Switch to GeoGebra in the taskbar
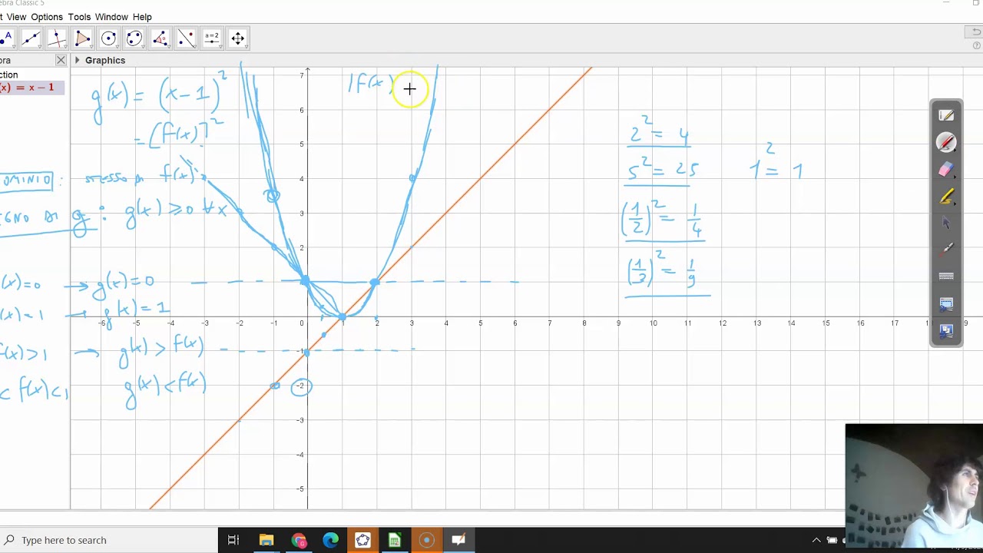The width and height of the screenshot is (983, 553). 362,540
